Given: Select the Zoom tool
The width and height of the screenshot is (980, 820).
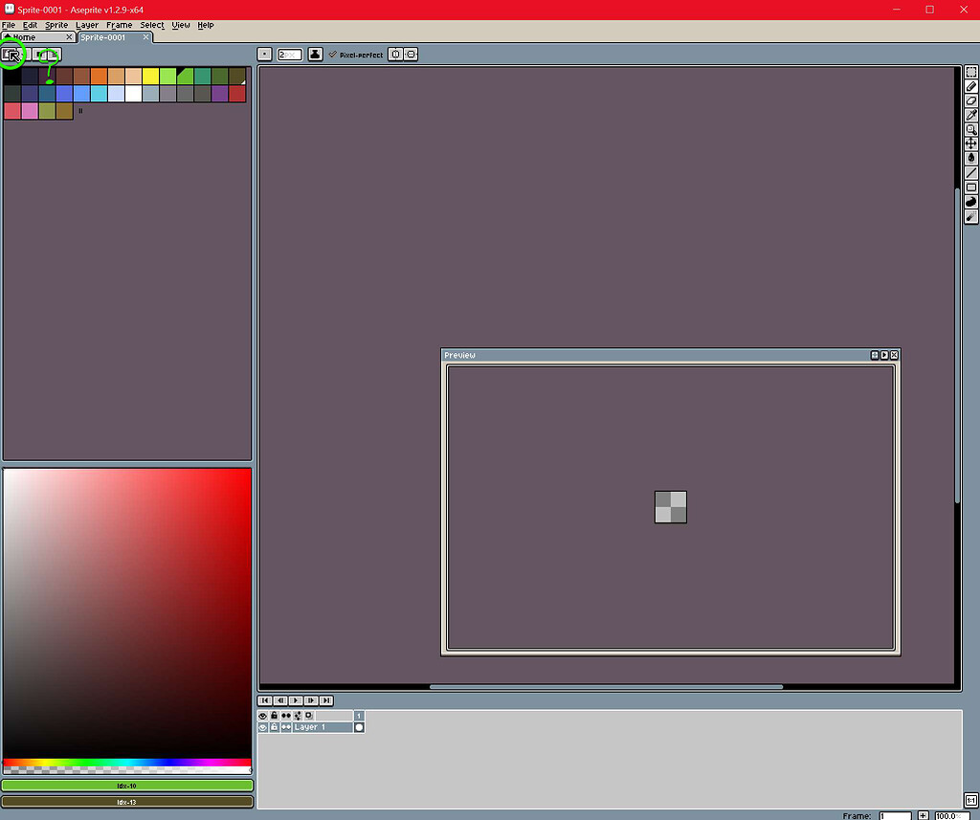Looking at the screenshot, I should (x=971, y=129).
